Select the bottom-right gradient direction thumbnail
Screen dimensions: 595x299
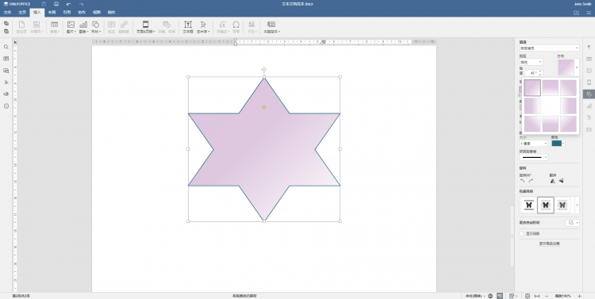[x=569, y=124]
